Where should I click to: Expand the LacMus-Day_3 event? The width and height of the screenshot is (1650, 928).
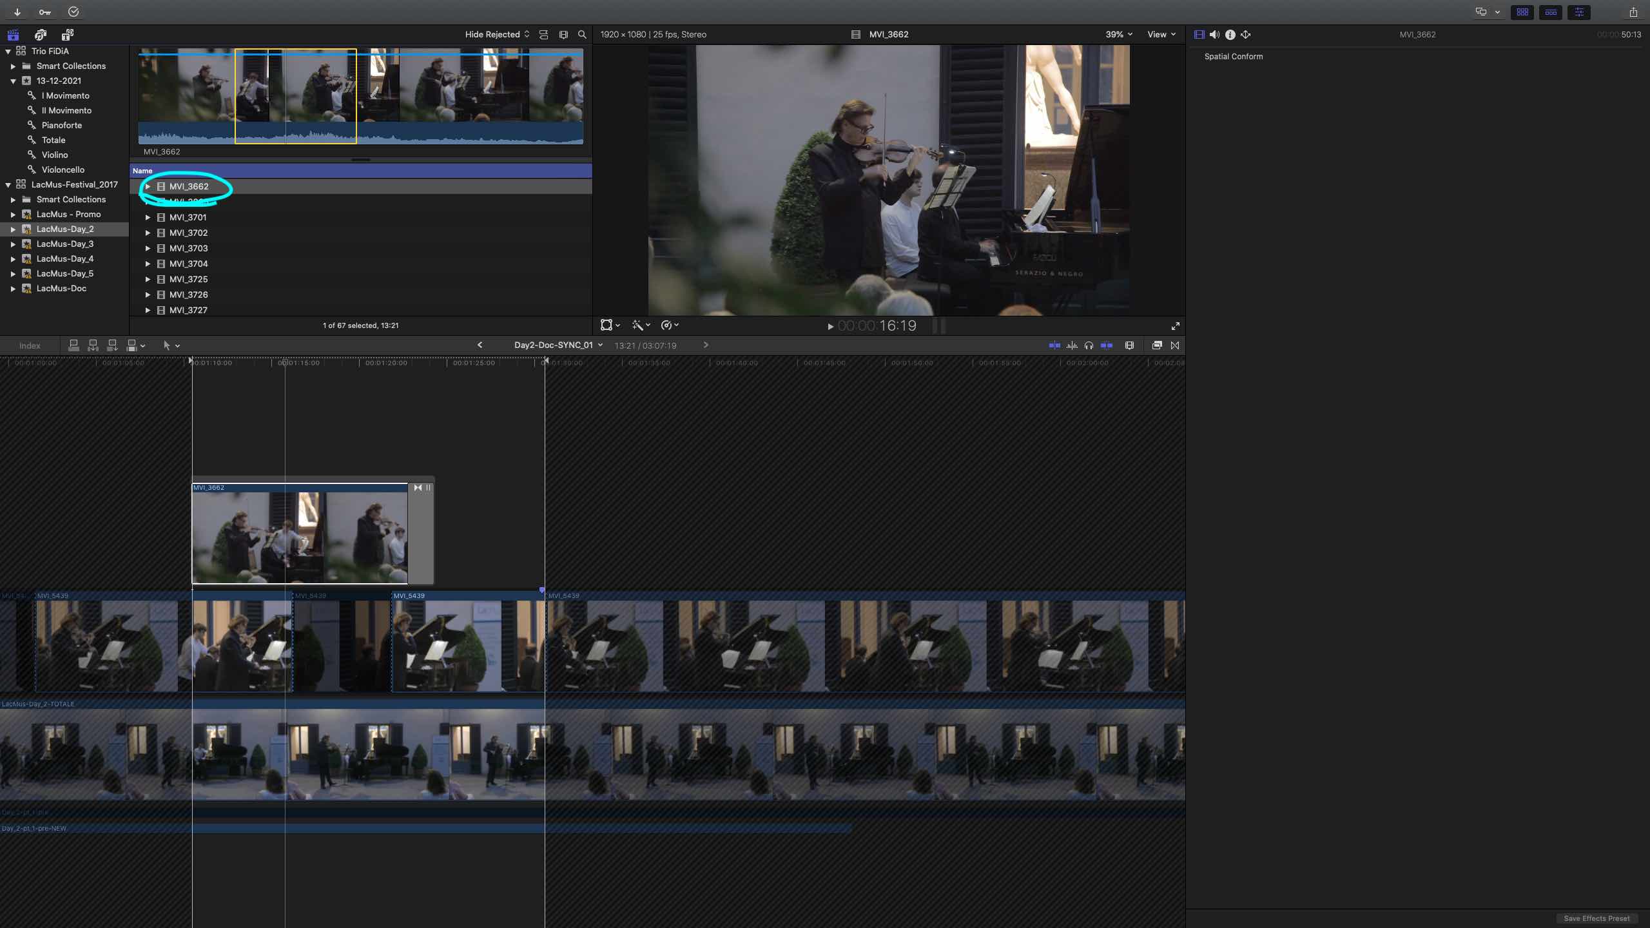pyautogui.click(x=13, y=244)
